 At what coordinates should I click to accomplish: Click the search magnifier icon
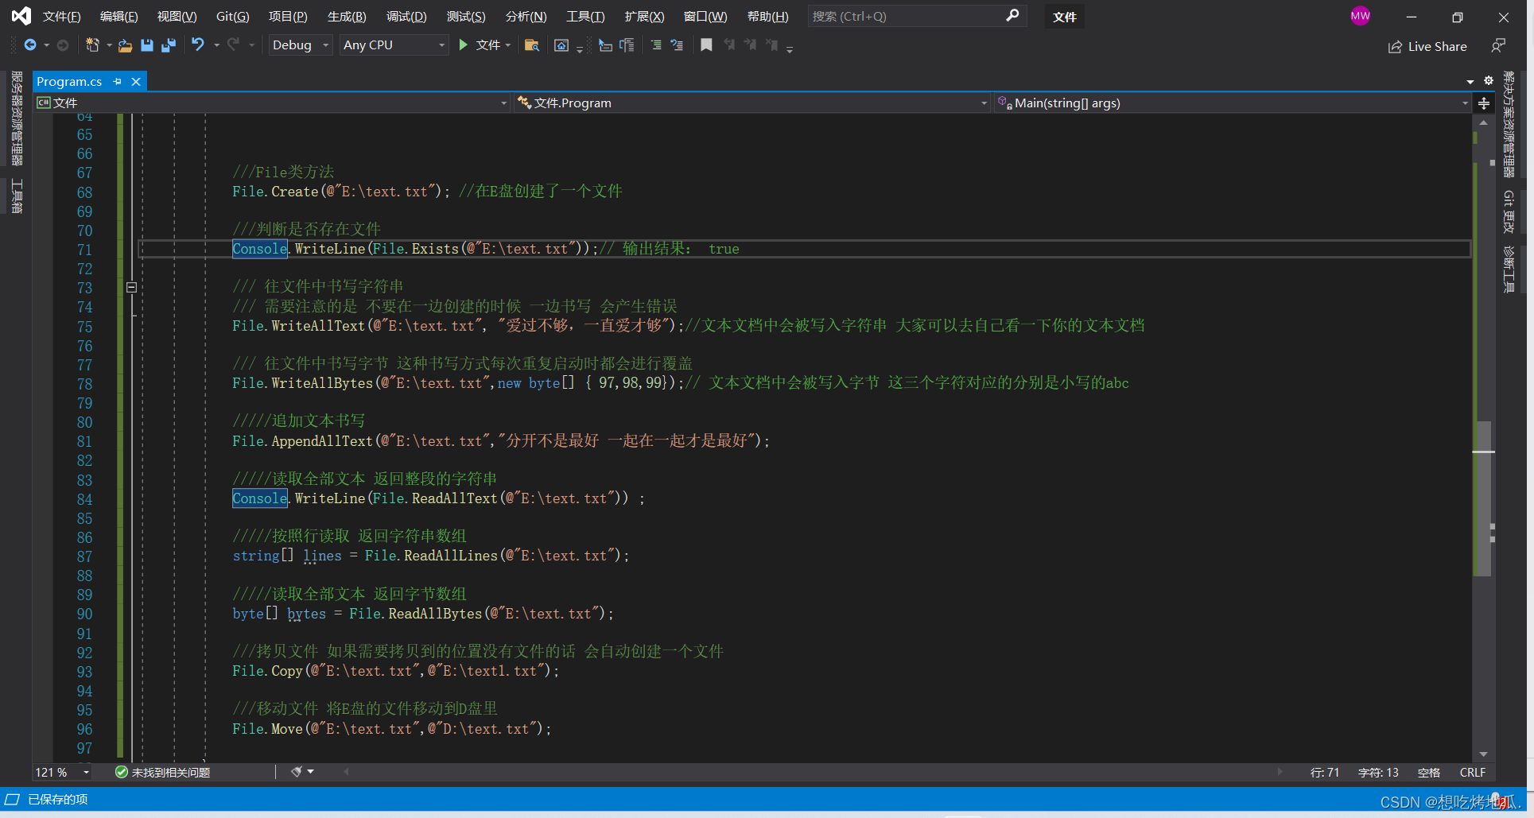click(x=1012, y=15)
